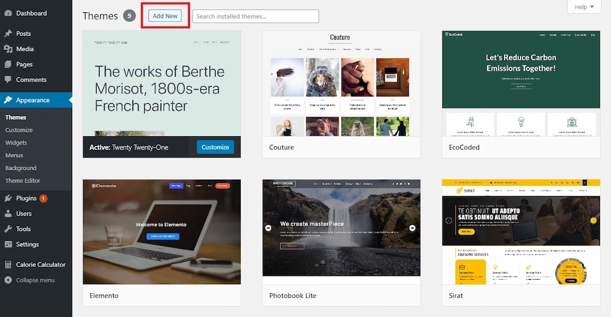Image resolution: width=611 pixels, height=317 pixels.
Task: Click the Active: Twenty Twenty-One label
Action: pyautogui.click(x=129, y=147)
